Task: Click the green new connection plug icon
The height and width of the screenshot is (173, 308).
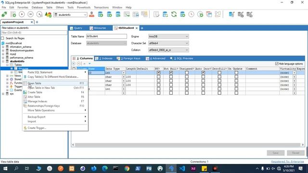Action: pyautogui.click(x=4, y=14)
